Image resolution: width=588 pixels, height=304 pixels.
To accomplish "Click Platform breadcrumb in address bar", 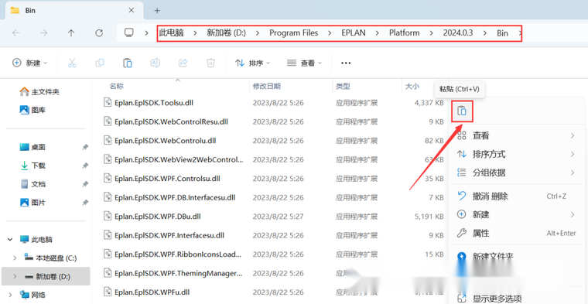I will point(404,33).
